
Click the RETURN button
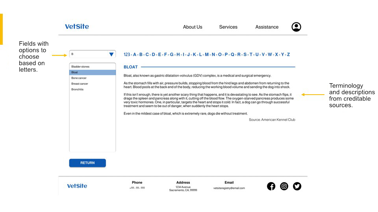coord(87,163)
